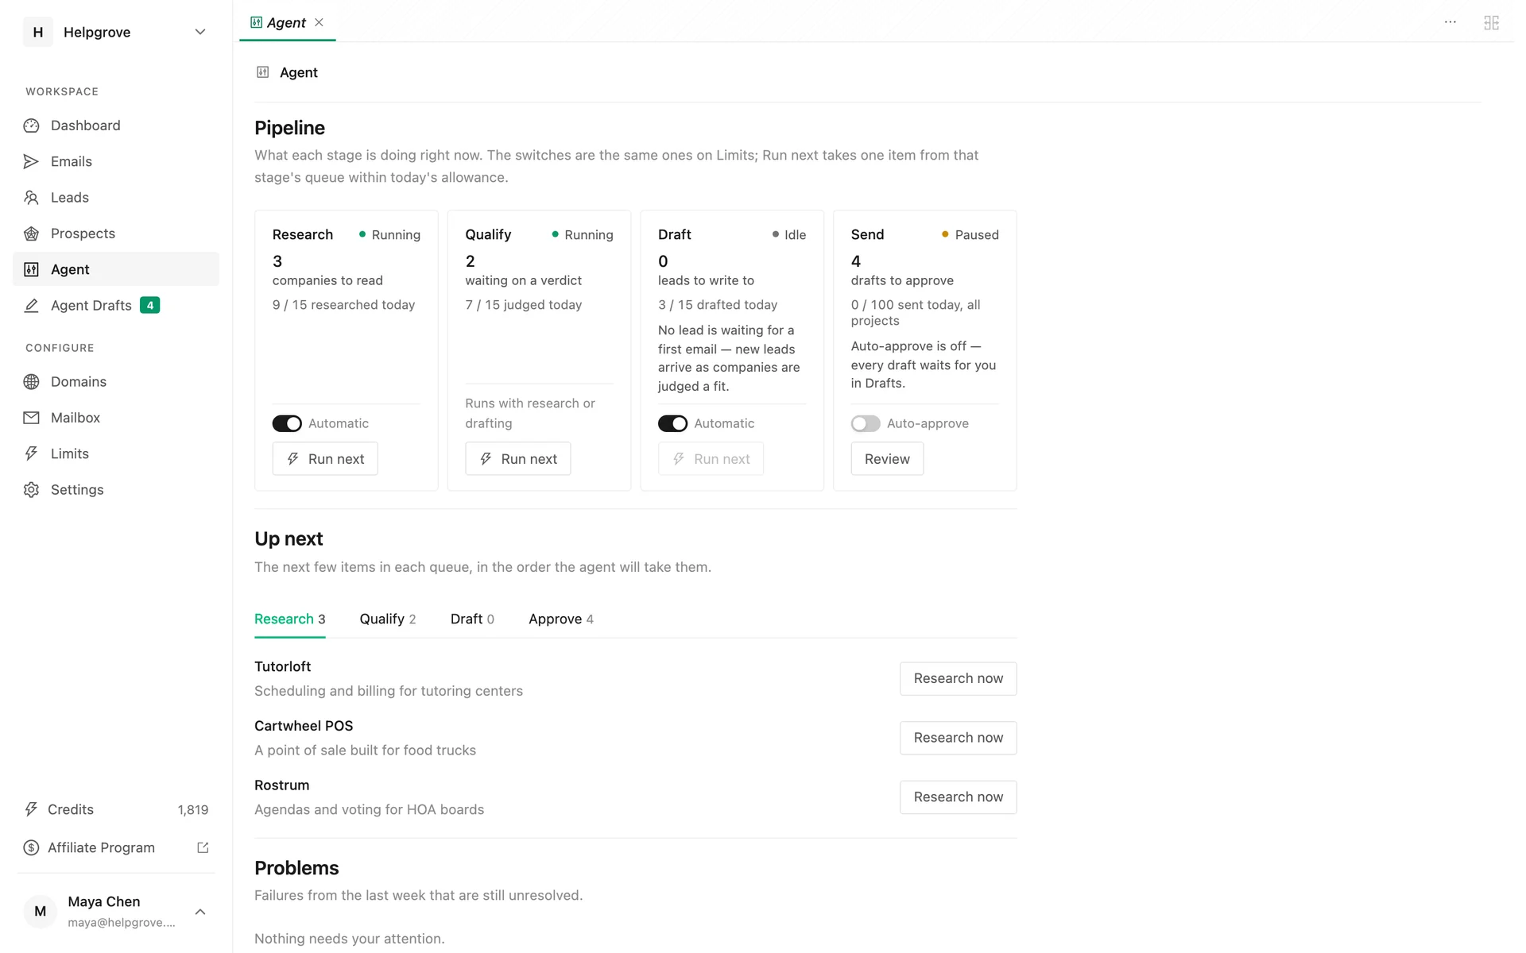This screenshot has width=1526, height=953.
Task: Click '3 / 15 drafted today' text
Action: (x=718, y=305)
